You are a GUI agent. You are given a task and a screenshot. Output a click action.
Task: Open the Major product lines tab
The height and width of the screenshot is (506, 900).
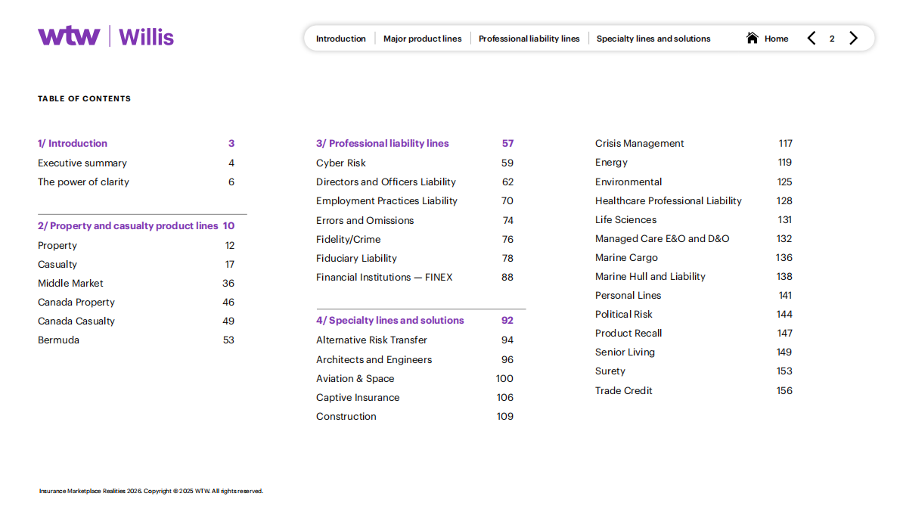click(422, 39)
